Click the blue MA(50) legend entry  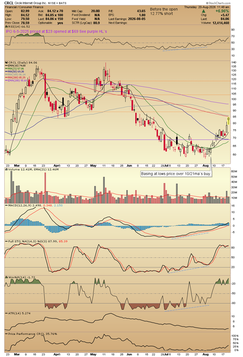click(x=14, y=71)
